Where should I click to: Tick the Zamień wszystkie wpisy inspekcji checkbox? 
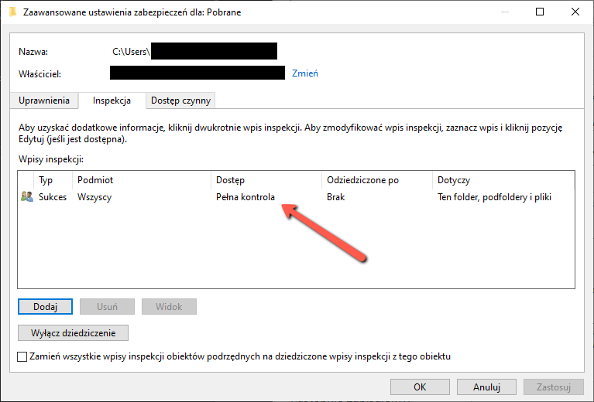[22, 356]
